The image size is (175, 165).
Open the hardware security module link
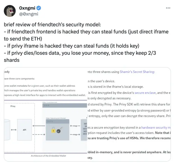click(x=156, y=128)
